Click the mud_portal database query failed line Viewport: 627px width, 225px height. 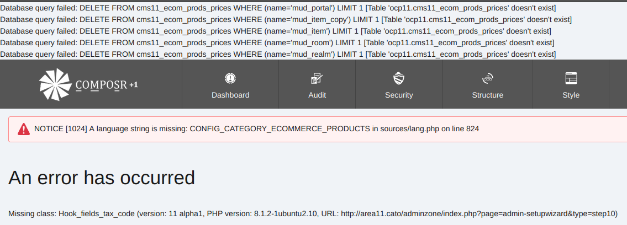278,8
